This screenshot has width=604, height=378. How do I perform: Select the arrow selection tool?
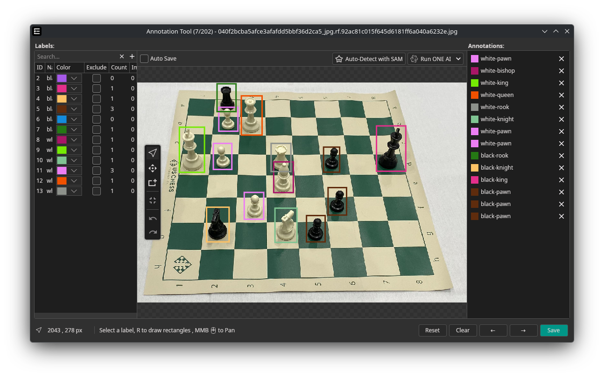[x=153, y=152]
